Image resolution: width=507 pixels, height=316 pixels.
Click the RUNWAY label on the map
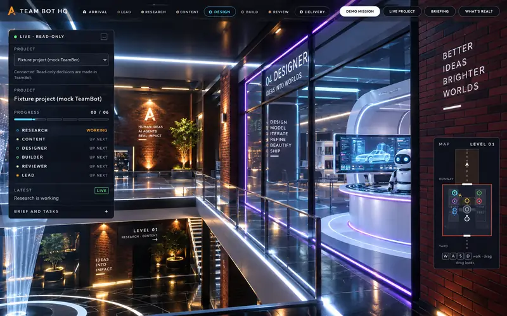pyautogui.click(x=446, y=179)
